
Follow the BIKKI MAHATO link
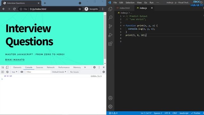[15, 60]
